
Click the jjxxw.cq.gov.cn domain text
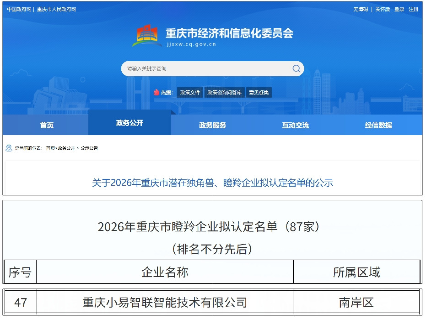191,44
